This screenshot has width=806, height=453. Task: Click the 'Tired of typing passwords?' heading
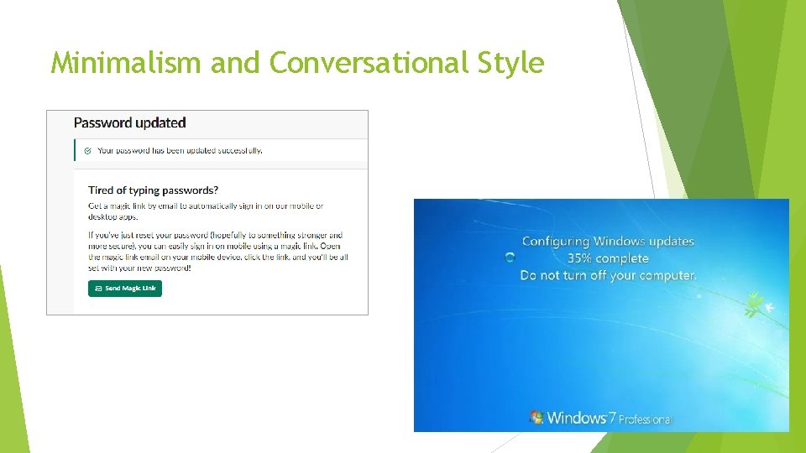pos(153,190)
